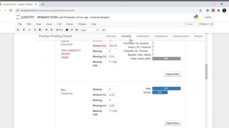Go to the Correlations report section
Image resolution: width=229 pixels, height=128 pixels.
point(161,36)
